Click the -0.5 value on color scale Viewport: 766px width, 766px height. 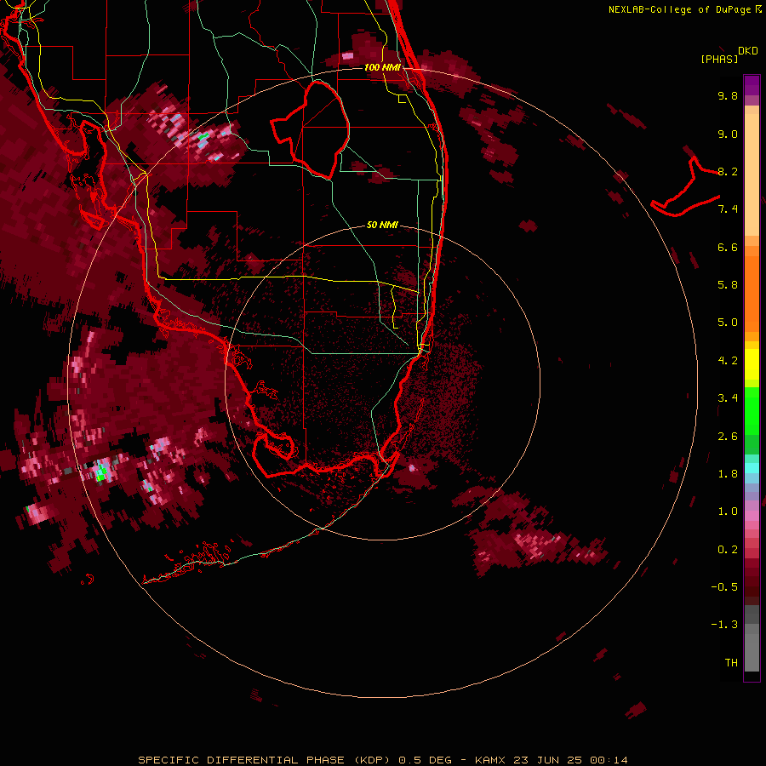point(724,587)
